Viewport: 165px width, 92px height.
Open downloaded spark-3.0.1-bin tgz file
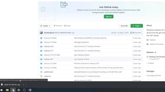[12, 85]
